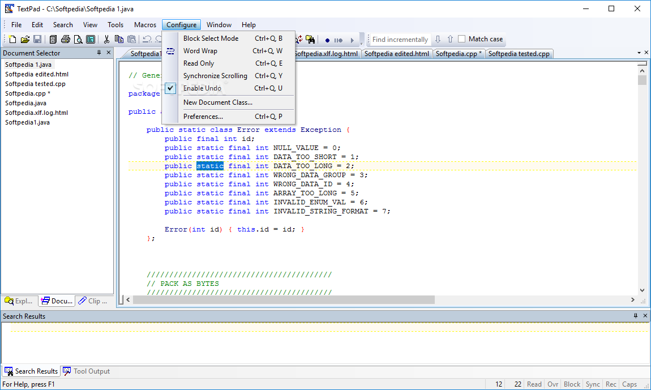Choose Preferences... from Configure menu

pyautogui.click(x=228, y=117)
